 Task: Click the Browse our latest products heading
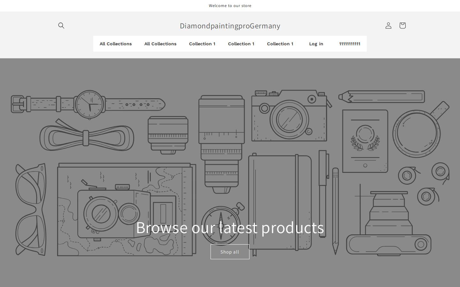click(230, 228)
